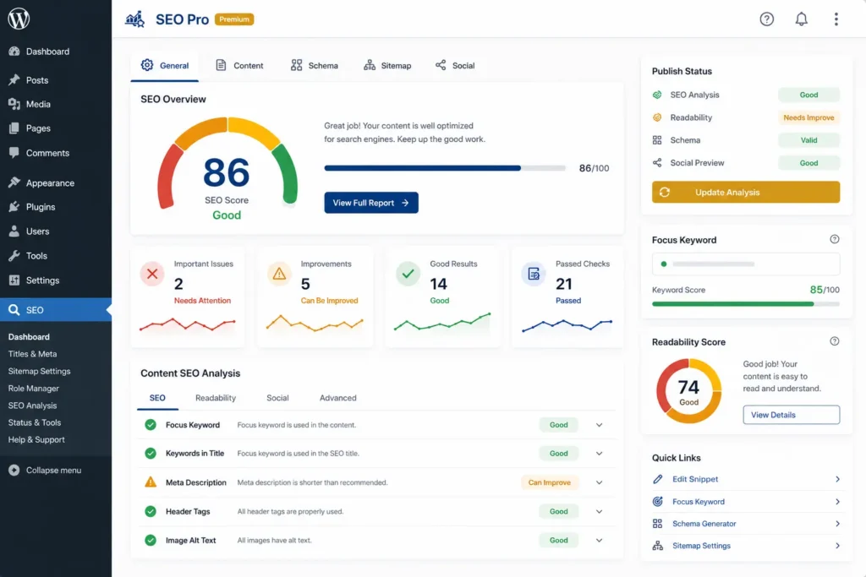Click the SEO Pro chart logo icon
This screenshot has width=866, height=577.
point(134,19)
